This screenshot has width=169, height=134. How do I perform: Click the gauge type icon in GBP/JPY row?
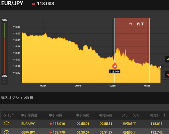click(6, 132)
